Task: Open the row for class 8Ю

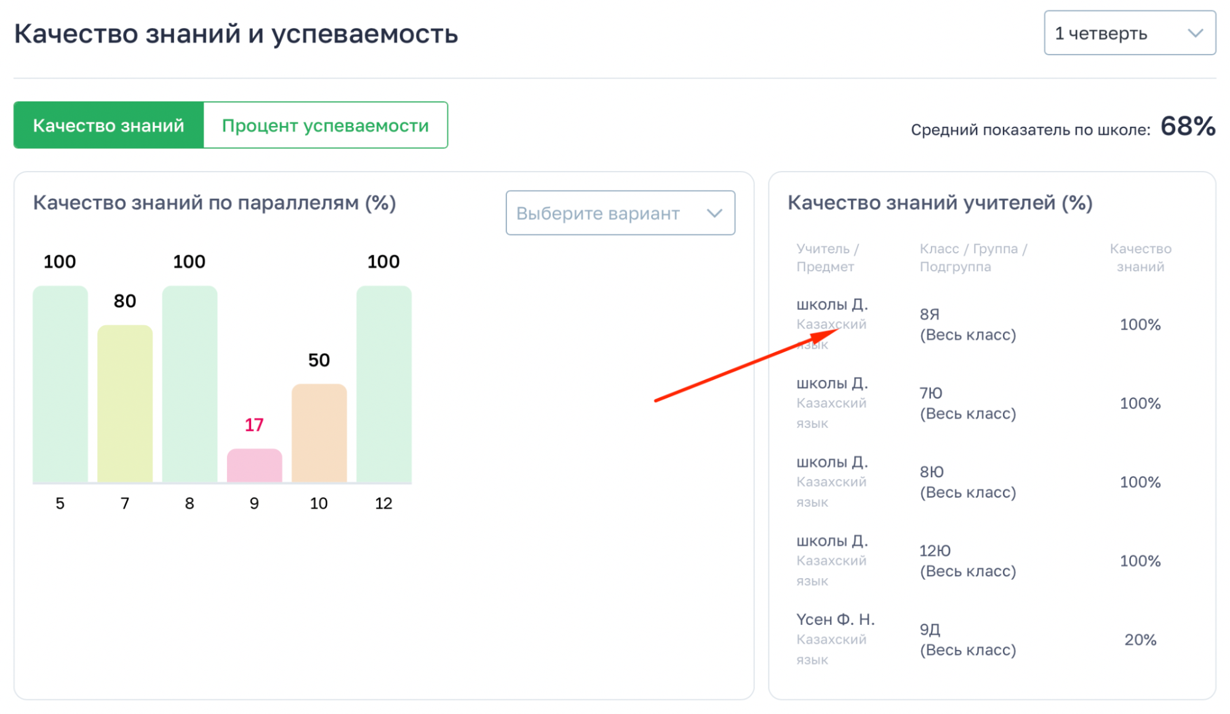Action: tap(967, 482)
